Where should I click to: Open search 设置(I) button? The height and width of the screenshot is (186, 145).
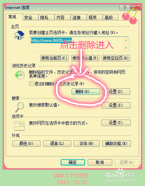click(x=116, y=105)
